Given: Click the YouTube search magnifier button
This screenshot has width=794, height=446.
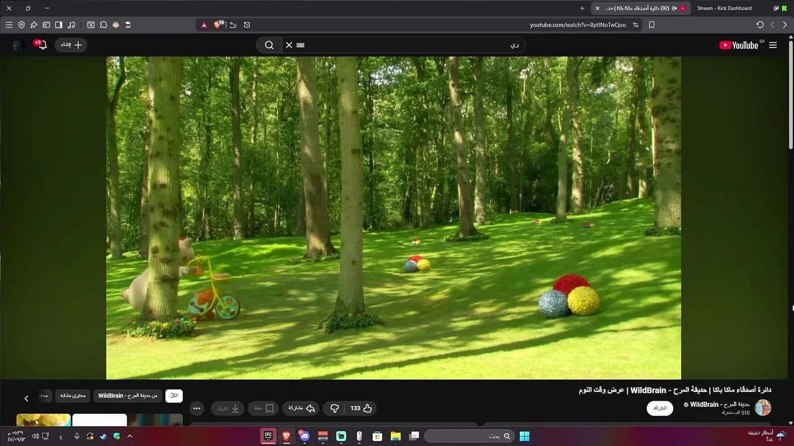Looking at the screenshot, I should click(269, 45).
